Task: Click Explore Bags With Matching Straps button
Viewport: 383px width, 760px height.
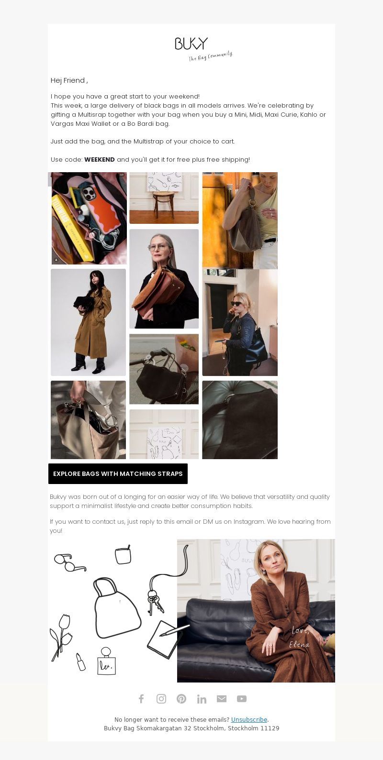Action: pyautogui.click(x=118, y=474)
